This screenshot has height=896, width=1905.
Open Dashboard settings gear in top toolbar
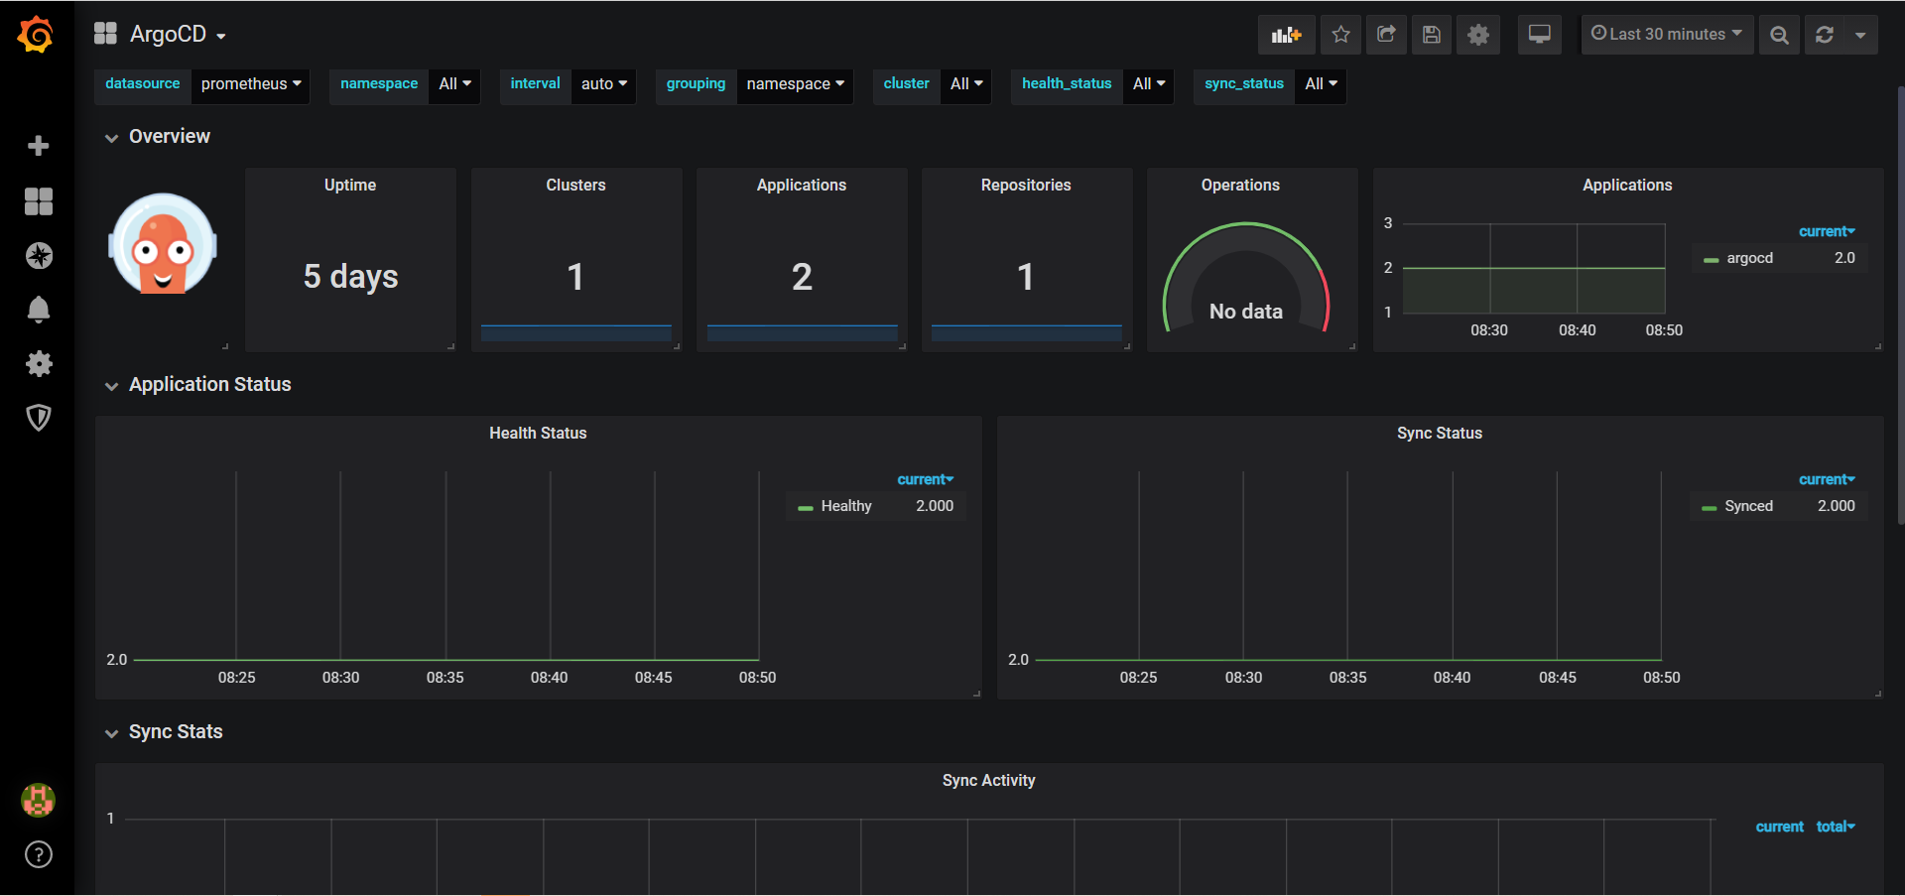point(1478,35)
